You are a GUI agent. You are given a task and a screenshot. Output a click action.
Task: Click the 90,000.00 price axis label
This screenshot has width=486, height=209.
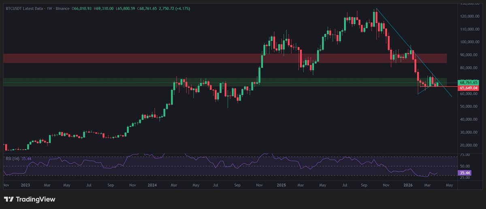point(470,55)
